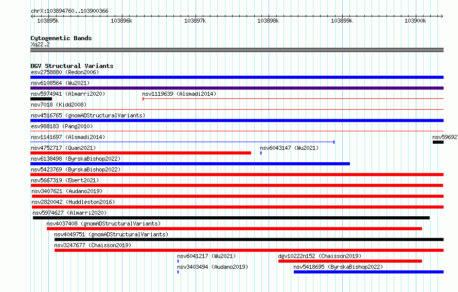Select the blue esv2758880 variant bar
This screenshot has height=292, width=458.
237,77
